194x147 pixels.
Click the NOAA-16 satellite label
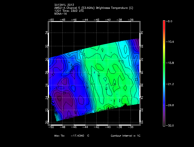click(60, 13)
